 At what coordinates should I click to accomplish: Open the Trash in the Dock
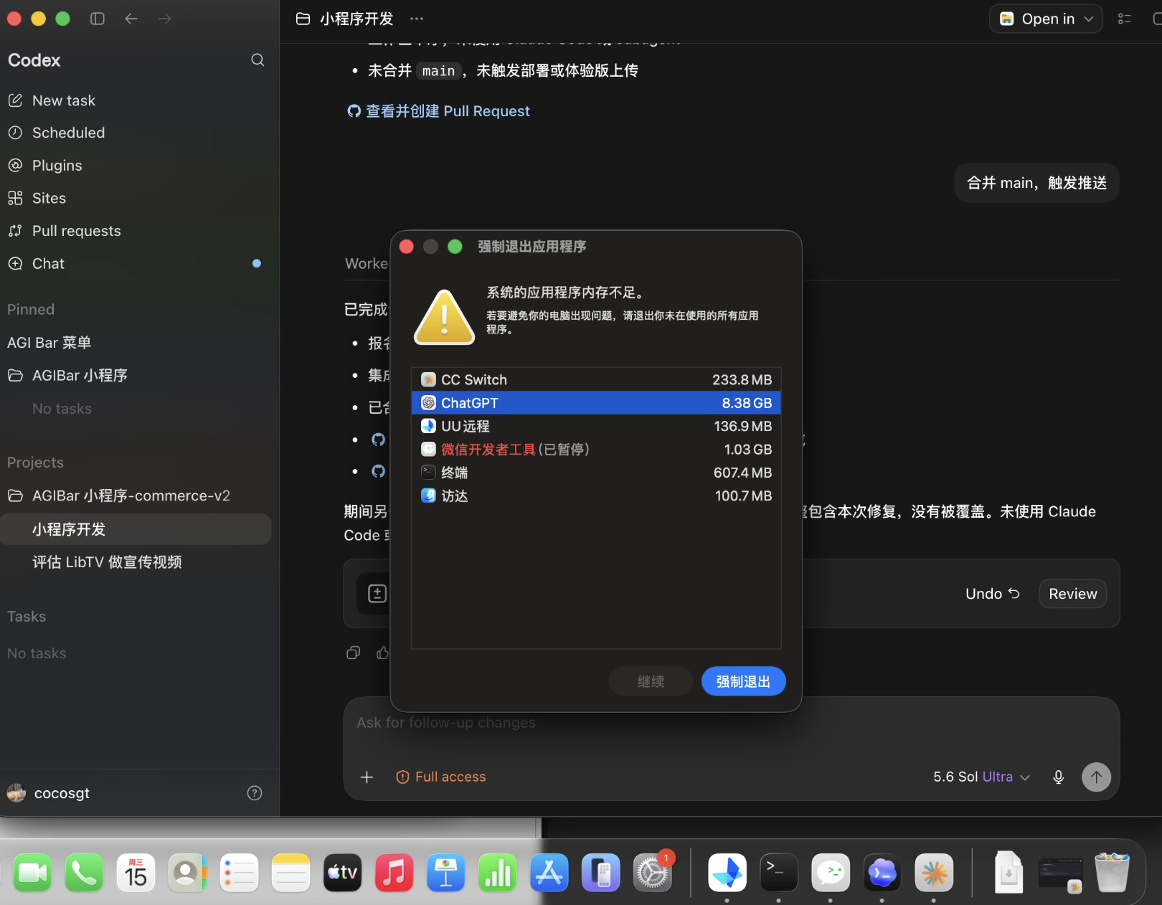click(1112, 873)
